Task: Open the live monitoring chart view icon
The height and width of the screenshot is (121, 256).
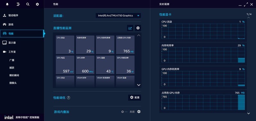Action: pyautogui.click(x=130, y=28)
